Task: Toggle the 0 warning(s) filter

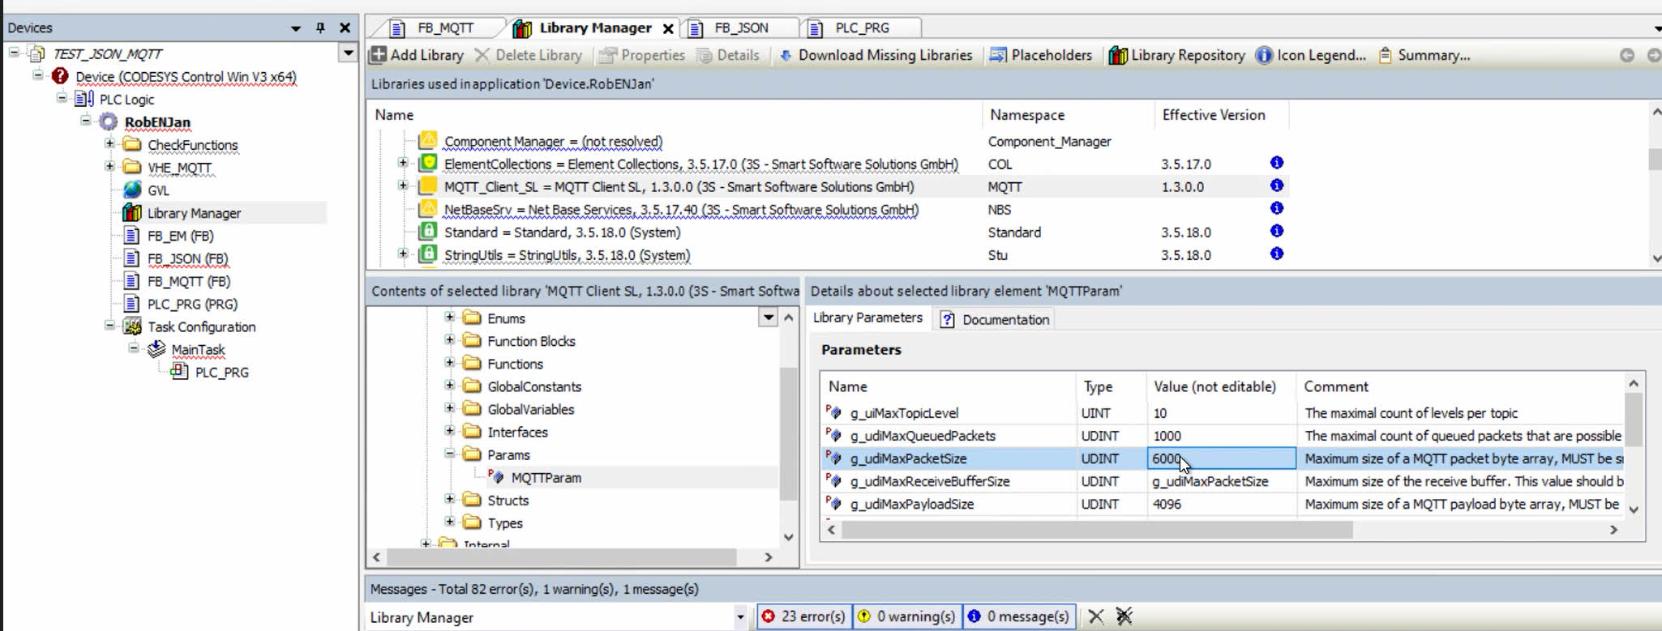Action: pos(906,616)
